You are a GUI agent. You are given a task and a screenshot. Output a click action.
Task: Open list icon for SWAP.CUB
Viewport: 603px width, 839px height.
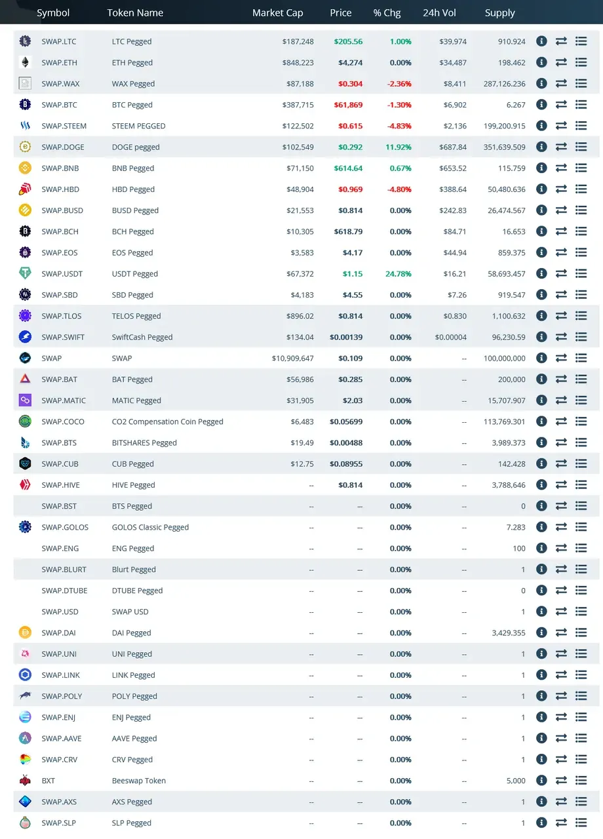[x=581, y=463]
